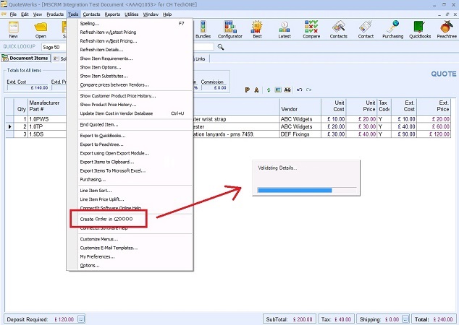Click the Purchasing toolbar icon
459x325 pixels.
point(392,29)
